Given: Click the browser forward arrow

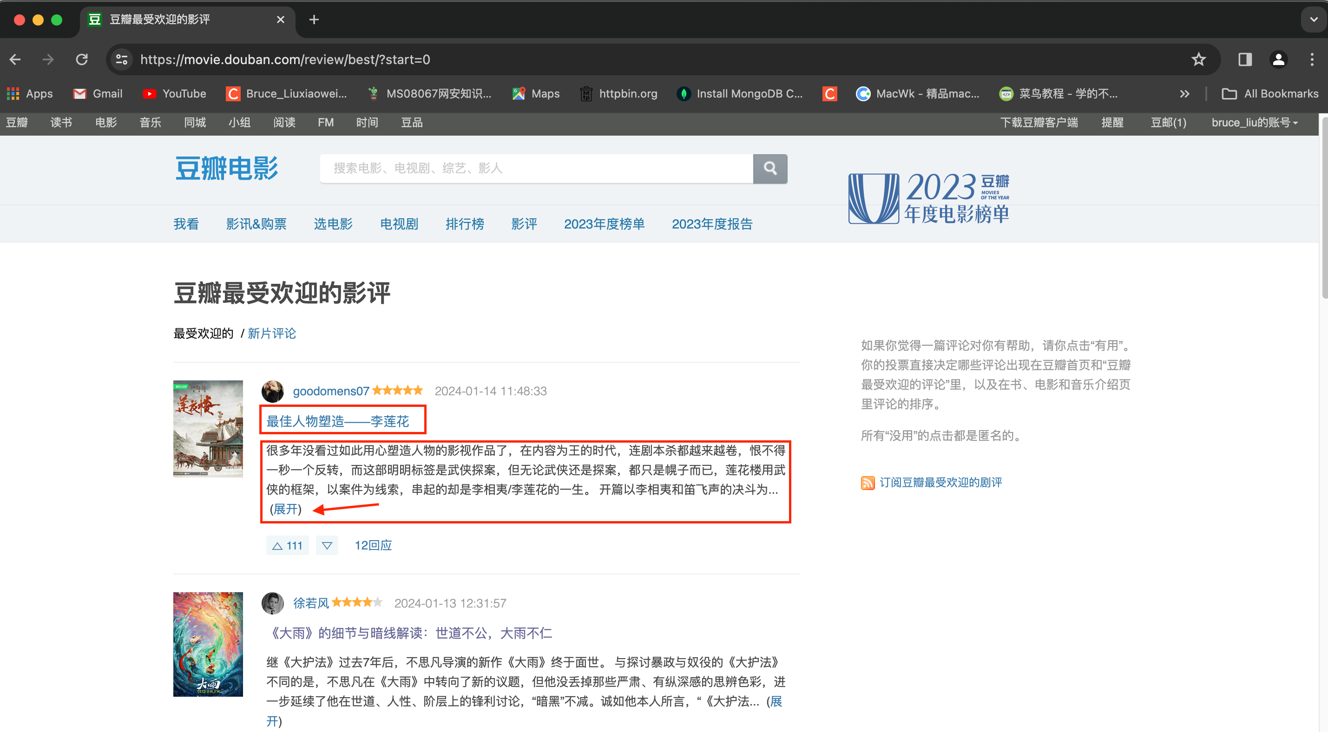Looking at the screenshot, I should (48, 60).
